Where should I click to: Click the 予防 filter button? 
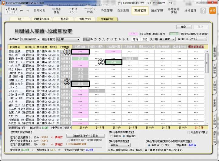[144, 39]
